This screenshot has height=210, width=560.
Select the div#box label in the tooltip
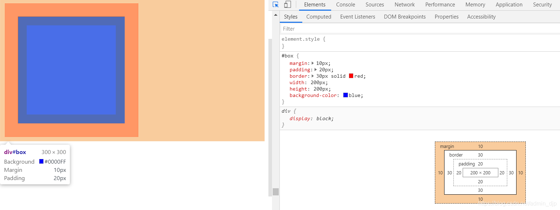pyautogui.click(x=15, y=152)
